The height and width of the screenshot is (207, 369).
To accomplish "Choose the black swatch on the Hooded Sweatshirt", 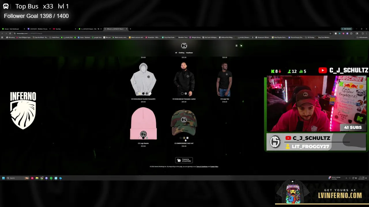I will click(x=143, y=94).
